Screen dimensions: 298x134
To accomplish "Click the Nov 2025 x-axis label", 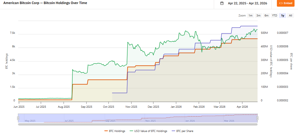I will click(131, 107).
